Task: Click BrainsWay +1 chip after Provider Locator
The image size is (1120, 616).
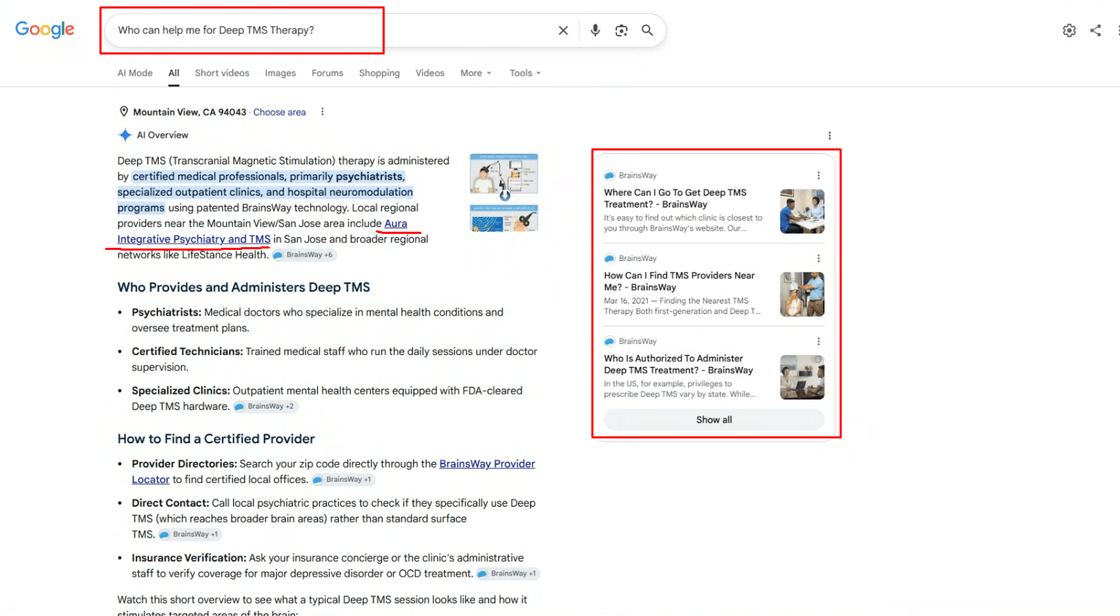Action: pos(343,479)
